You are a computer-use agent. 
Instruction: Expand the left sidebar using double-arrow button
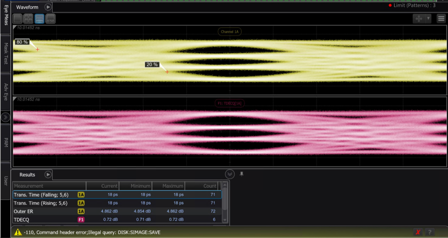click(x=5, y=117)
